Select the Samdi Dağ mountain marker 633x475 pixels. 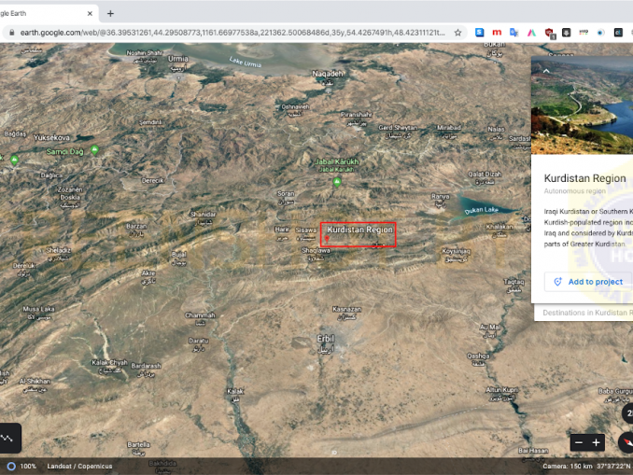point(94,150)
